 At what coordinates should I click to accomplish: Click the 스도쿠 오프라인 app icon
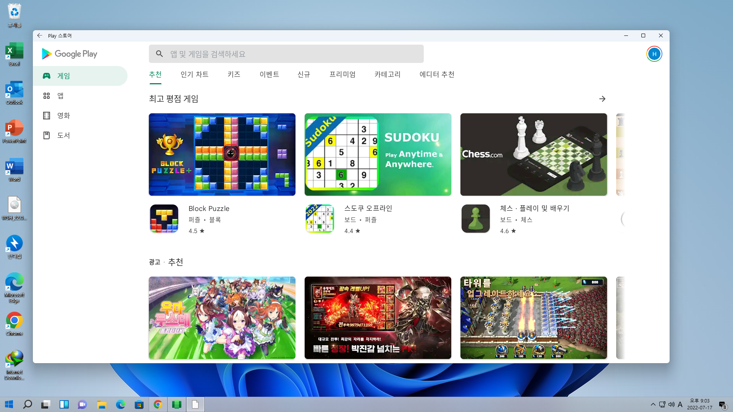point(320,219)
